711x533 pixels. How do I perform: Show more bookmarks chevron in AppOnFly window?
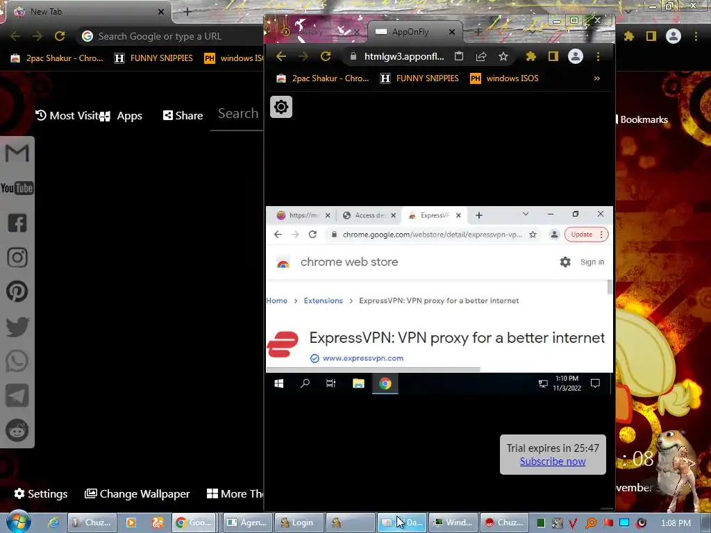tap(596, 78)
